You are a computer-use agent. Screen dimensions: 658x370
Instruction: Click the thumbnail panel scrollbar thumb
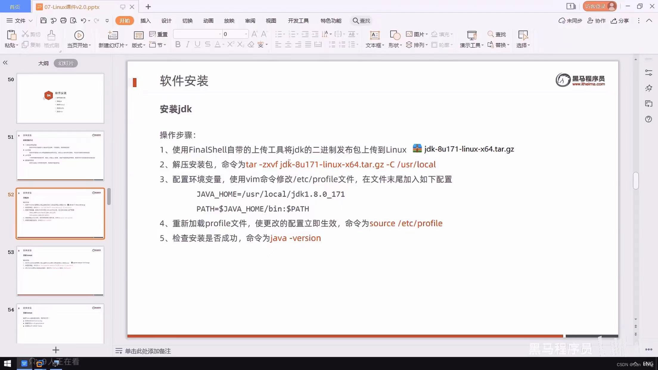[x=109, y=196]
